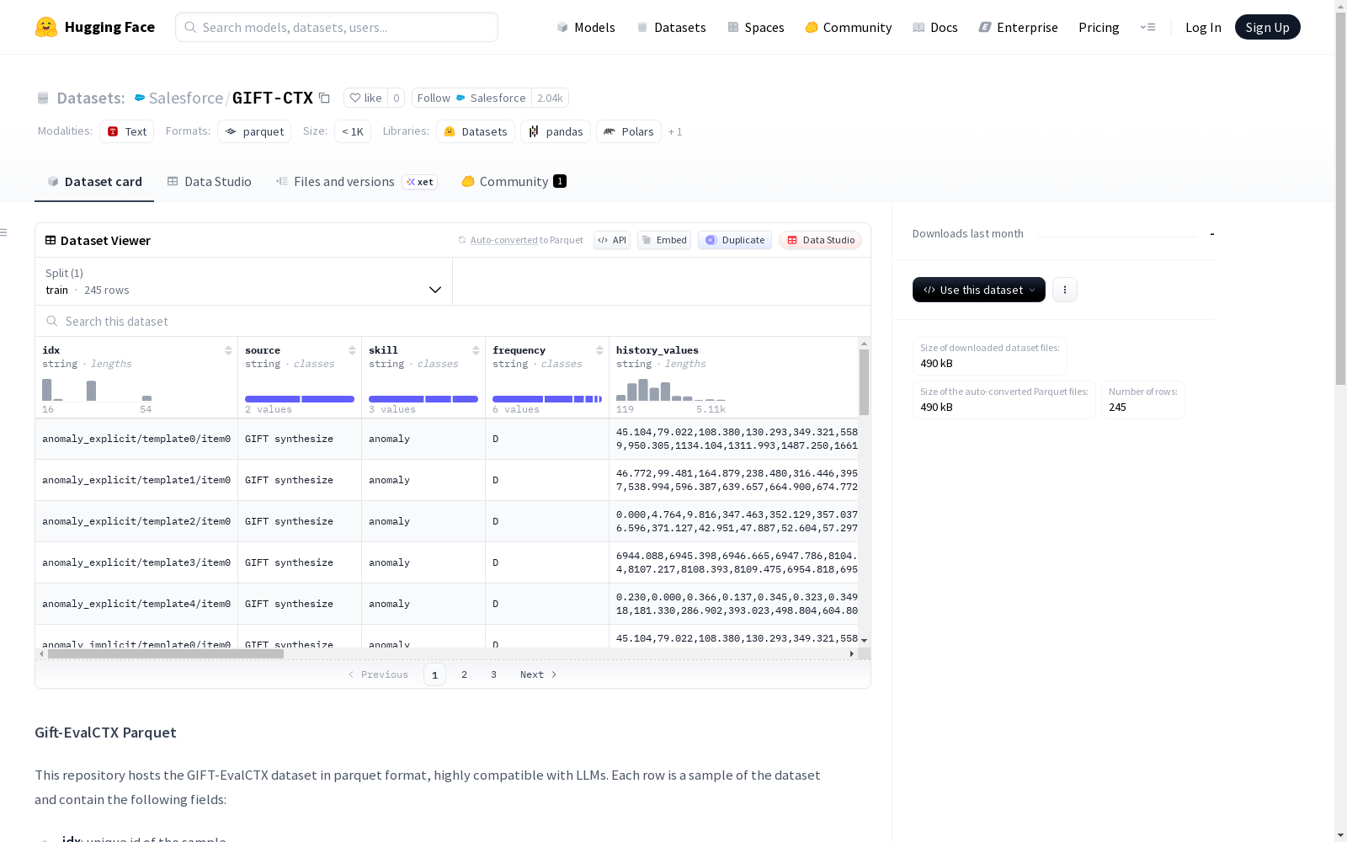The width and height of the screenshot is (1347, 842).
Task: Click the page 1 pagination button
Action: coord(434,674)
